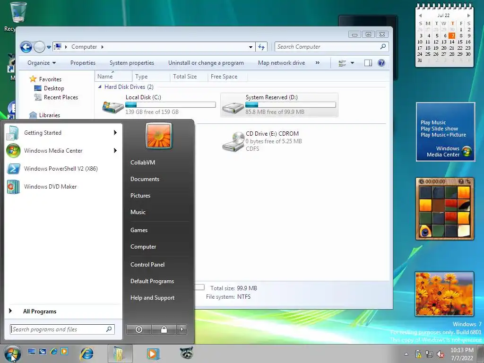This screenshot has width=484, height=363.
Task: Launch Windows DVD Maker
Action: [x=64, y=186]
